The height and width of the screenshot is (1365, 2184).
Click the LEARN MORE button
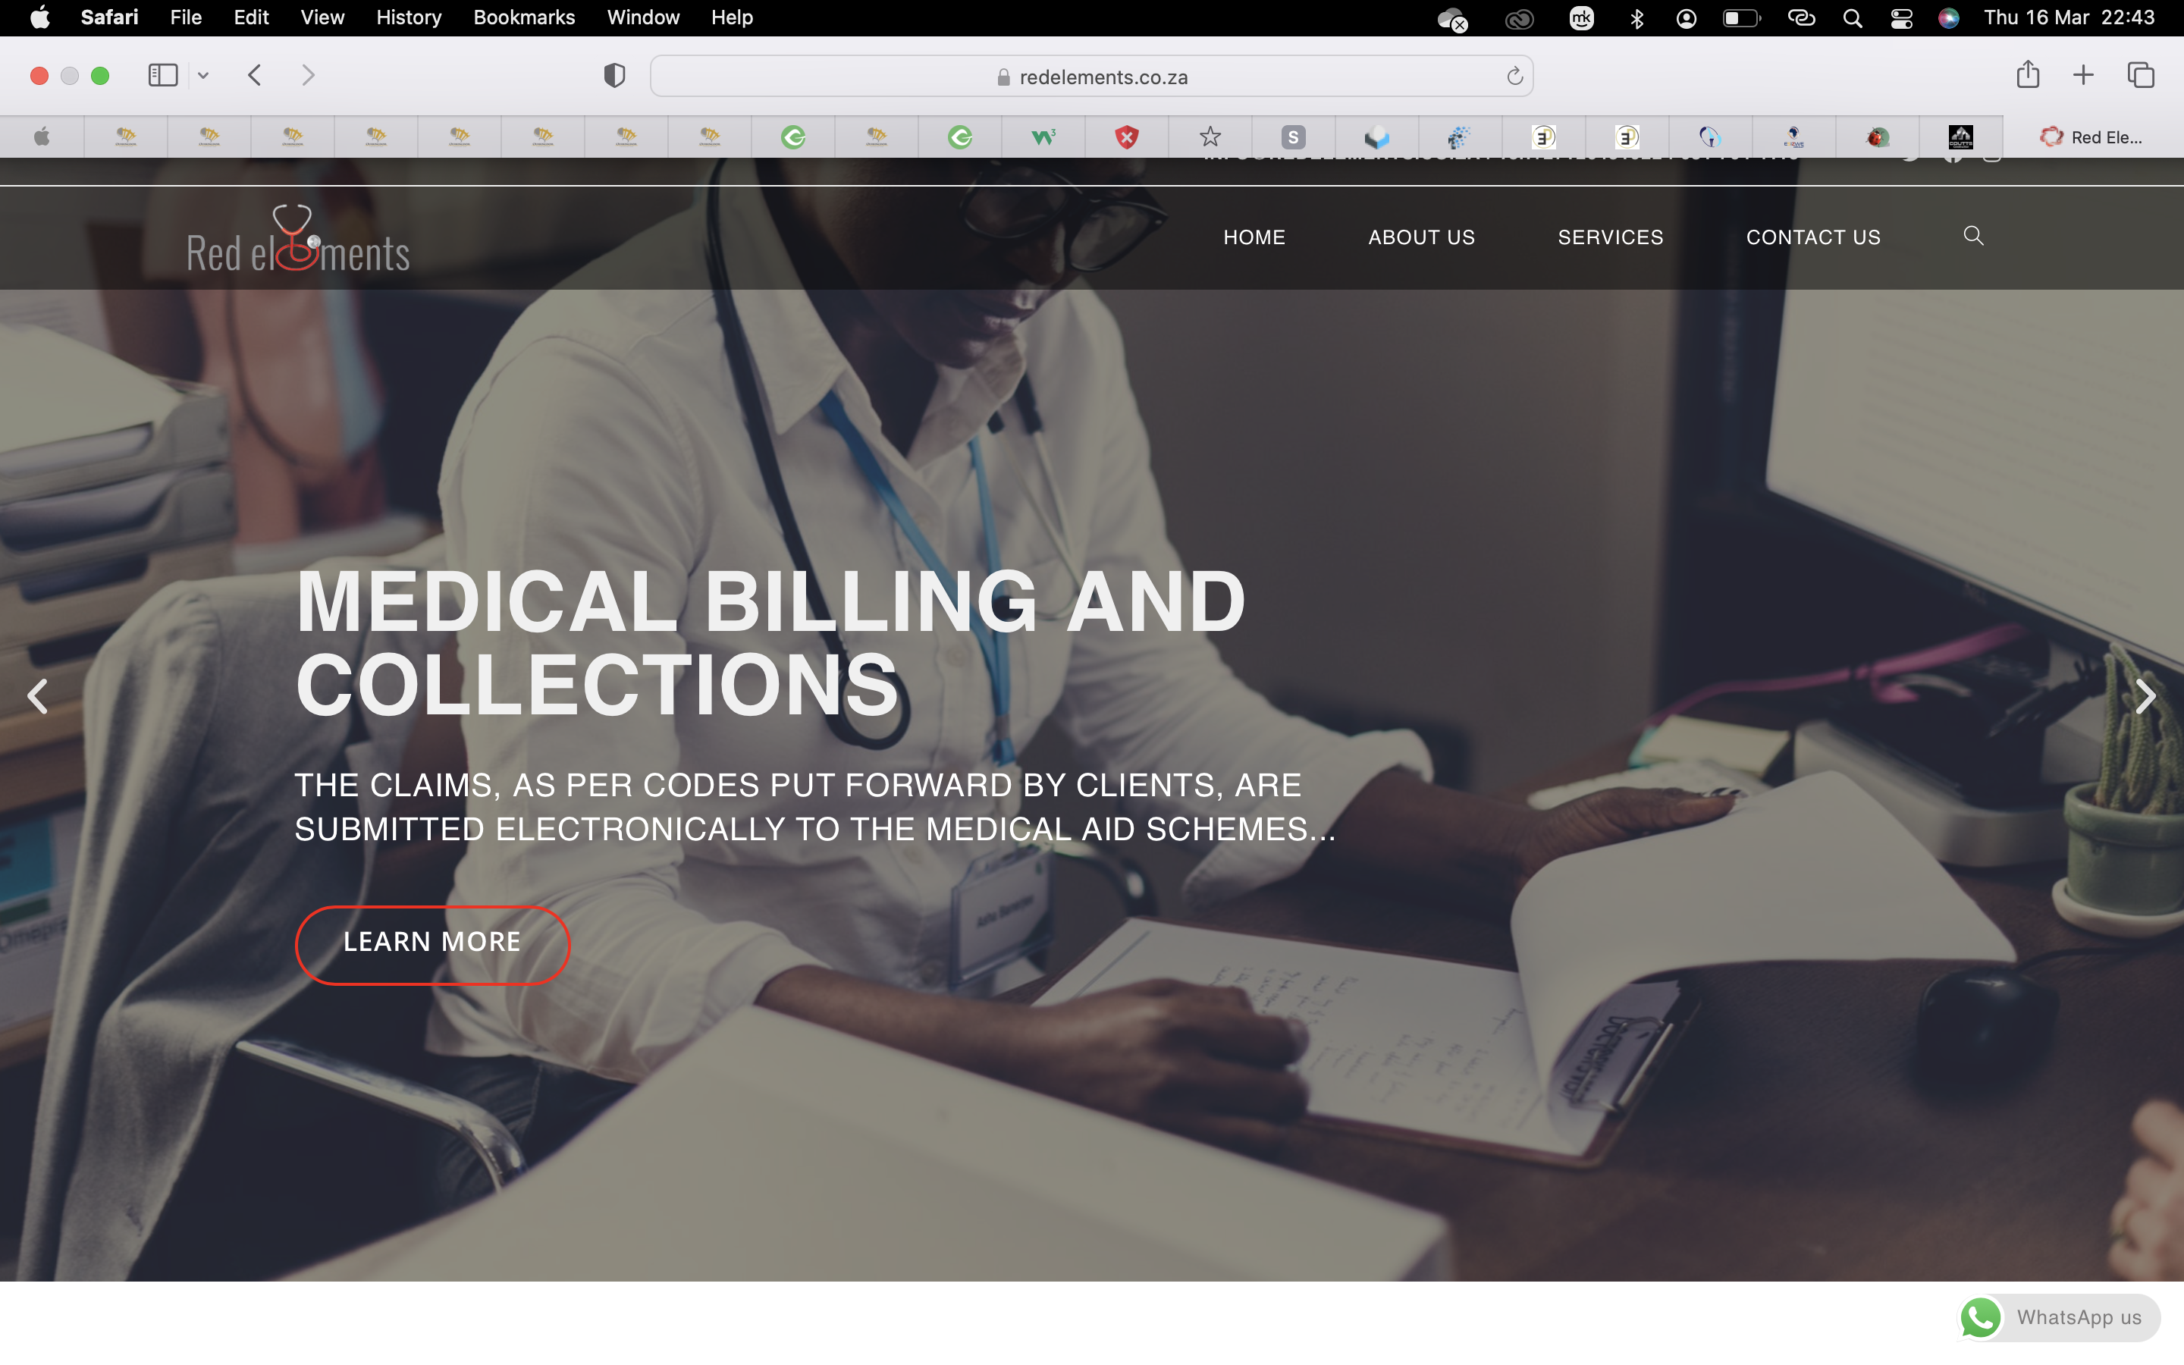click(x=432, y=944)
